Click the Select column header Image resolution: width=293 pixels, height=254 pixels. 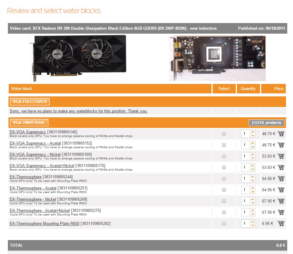tap(224, 89)
